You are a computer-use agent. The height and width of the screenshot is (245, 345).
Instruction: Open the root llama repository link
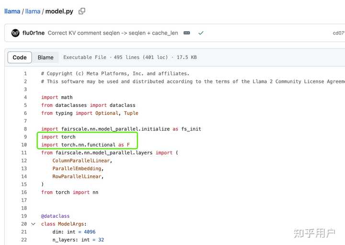pyautogui.click(x=12, y=11)
